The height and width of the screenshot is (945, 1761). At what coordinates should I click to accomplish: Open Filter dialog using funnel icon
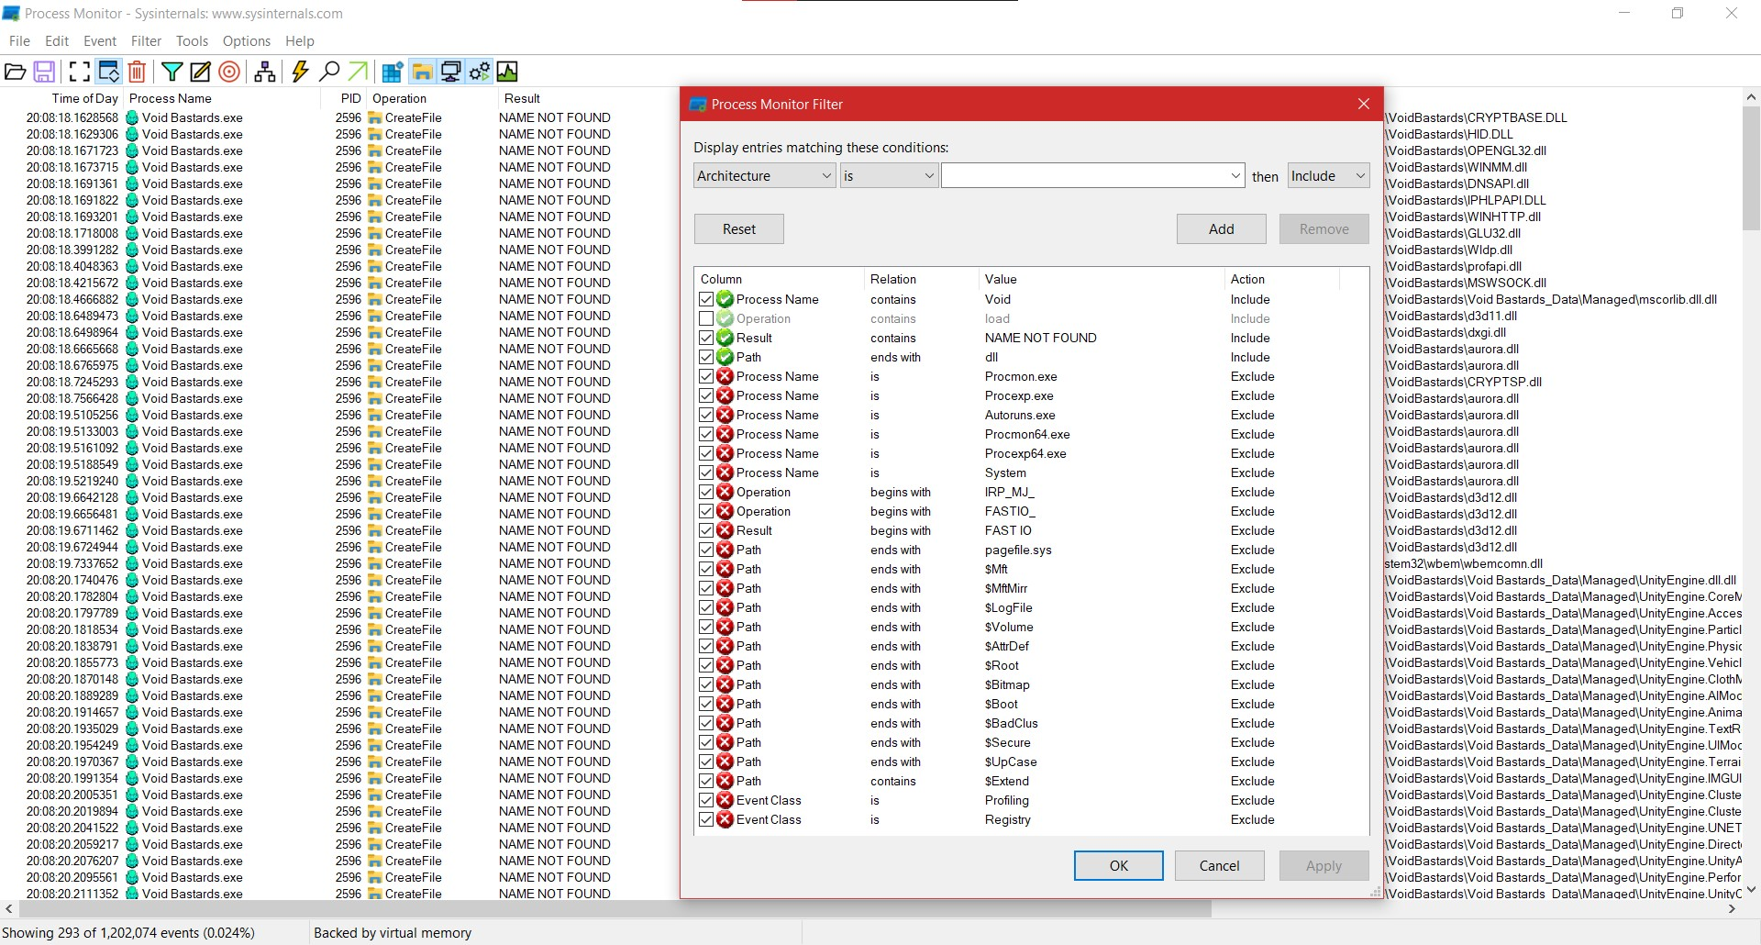coord(172,72)
